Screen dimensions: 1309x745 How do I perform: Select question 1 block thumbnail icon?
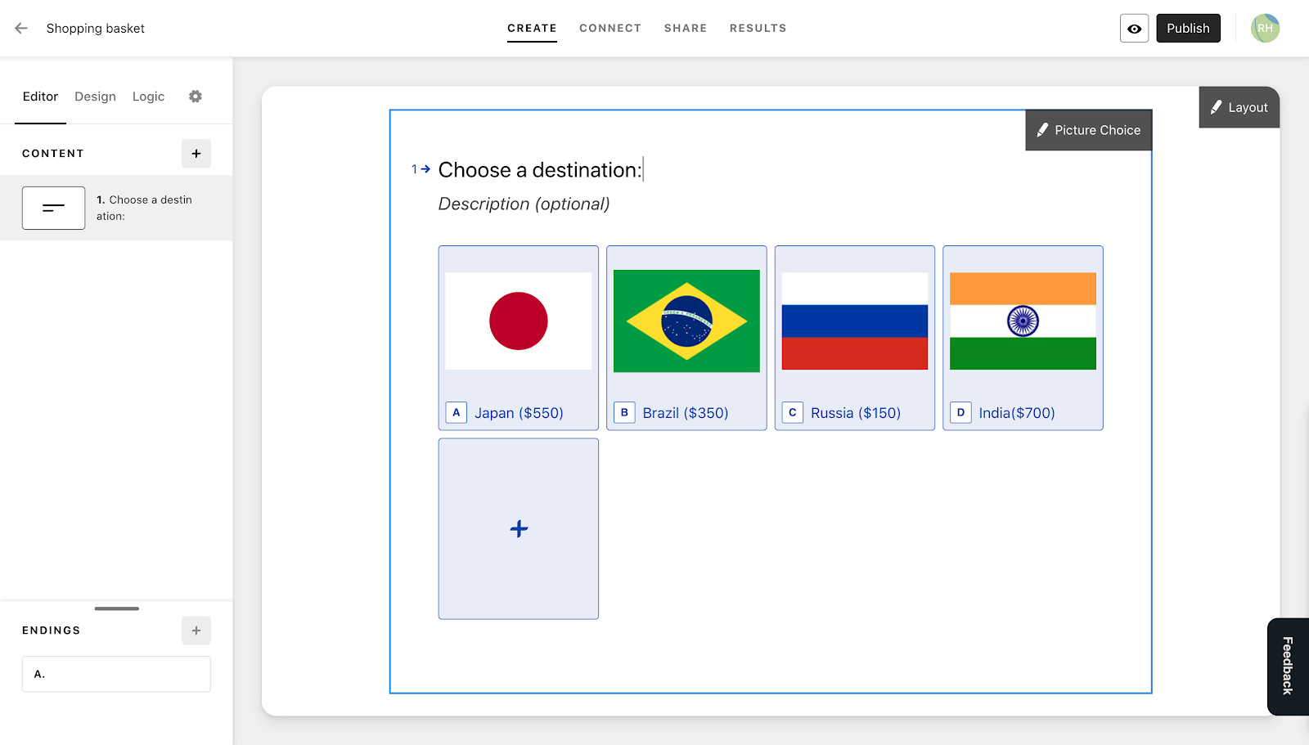[x=53, y=208]
